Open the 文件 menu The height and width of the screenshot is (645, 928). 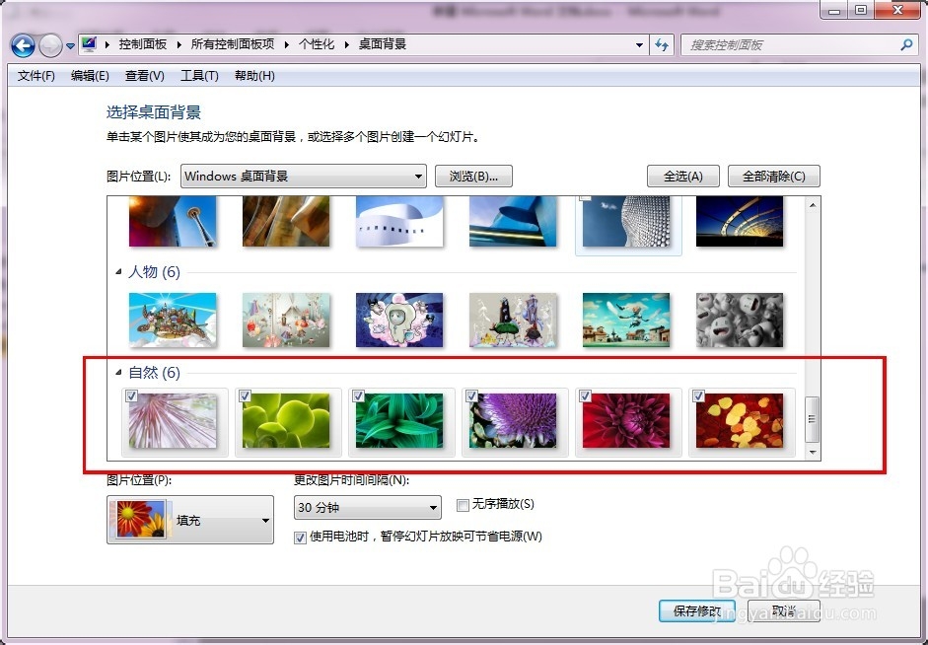pos(36,76)
